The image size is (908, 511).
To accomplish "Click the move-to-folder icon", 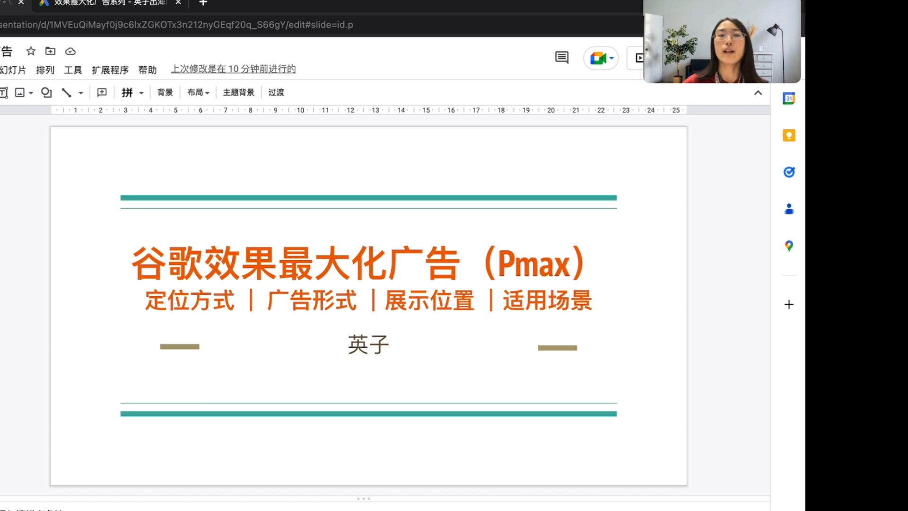I will click(x=50, y=51).
